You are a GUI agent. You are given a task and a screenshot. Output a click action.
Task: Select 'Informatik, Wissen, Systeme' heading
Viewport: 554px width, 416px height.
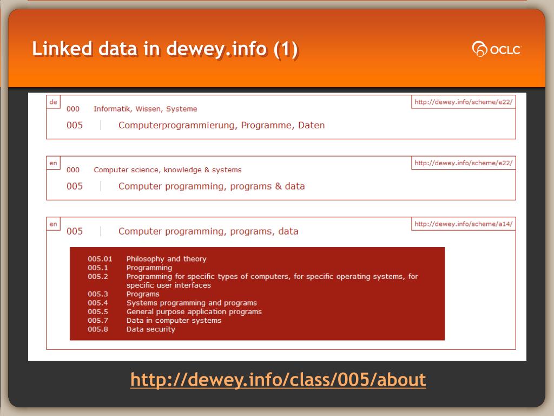145,109
